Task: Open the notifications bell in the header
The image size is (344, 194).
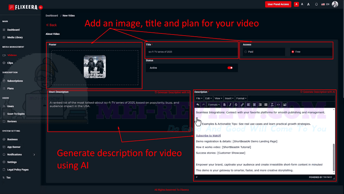Action: [x=316, y=4]
